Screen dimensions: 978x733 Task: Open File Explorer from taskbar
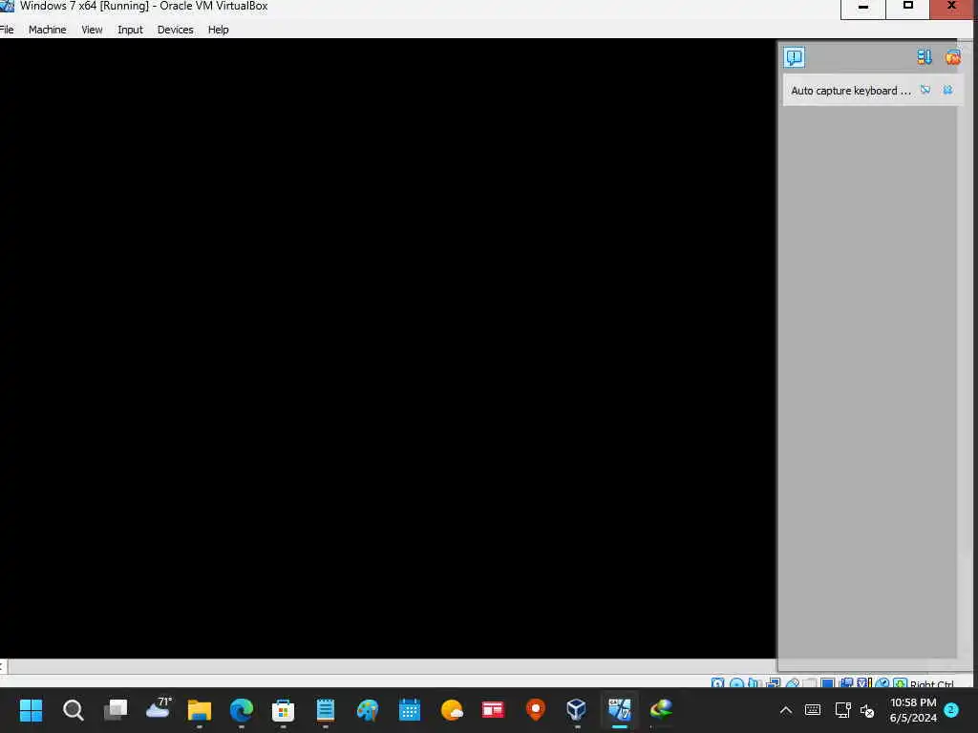pos(200,710)
